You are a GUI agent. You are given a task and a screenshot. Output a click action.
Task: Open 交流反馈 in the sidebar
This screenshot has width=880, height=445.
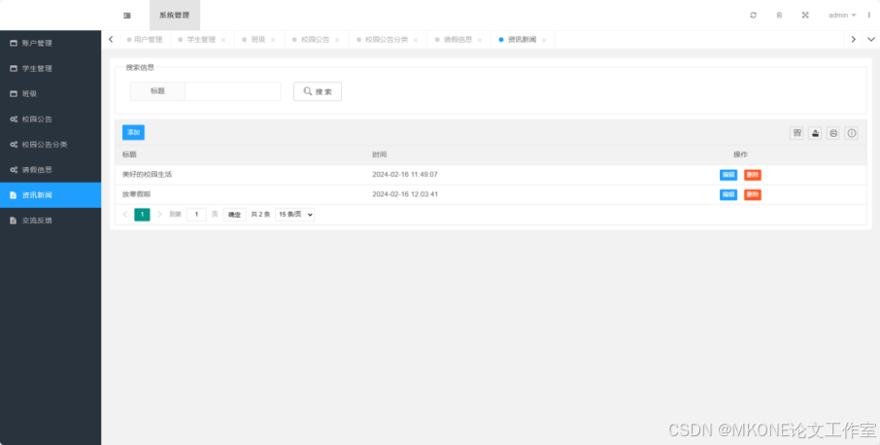pos(51,221)
